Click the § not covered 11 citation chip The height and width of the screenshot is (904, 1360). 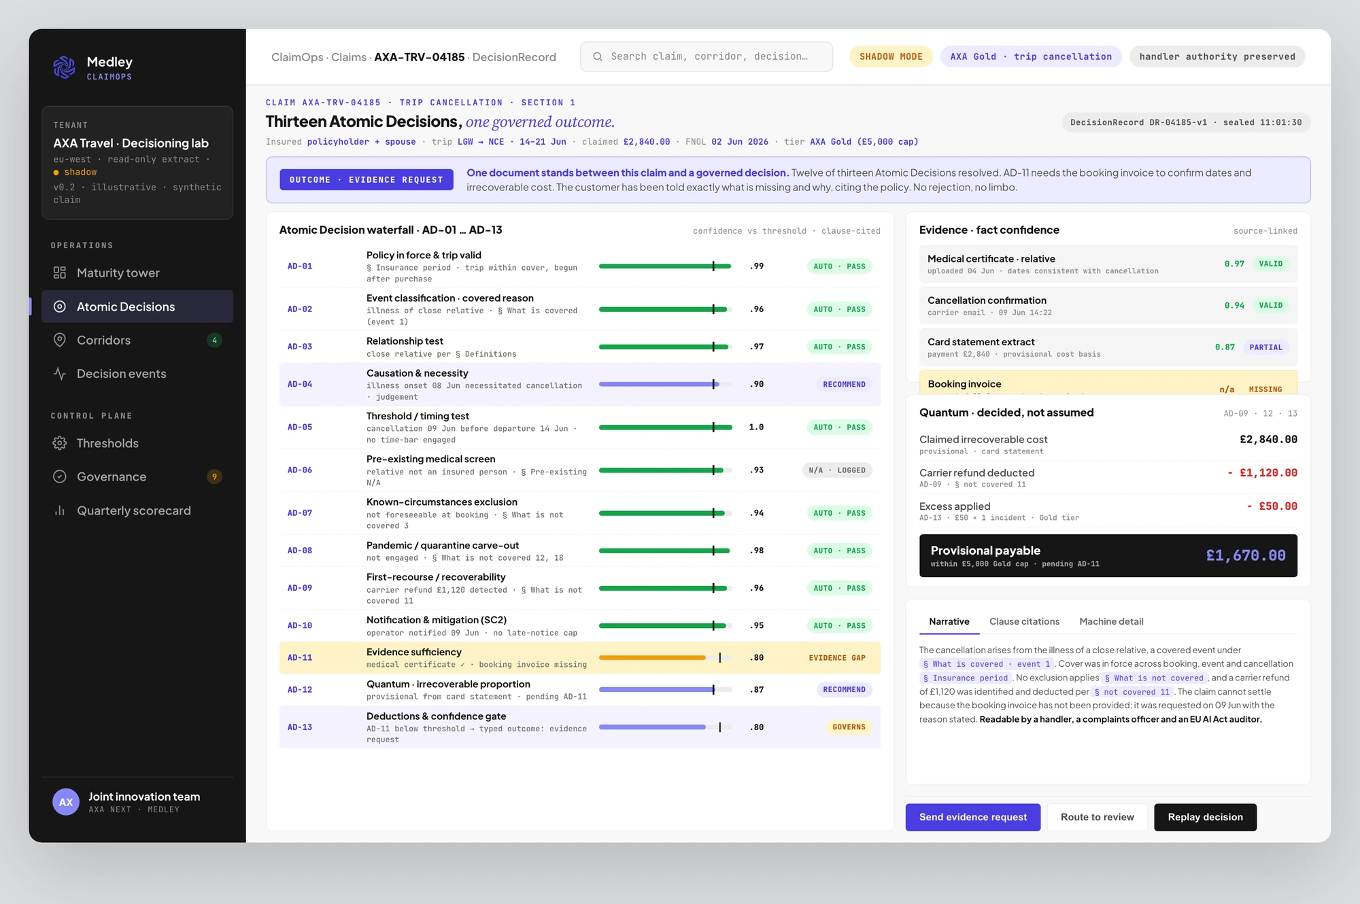[1132, 692]
